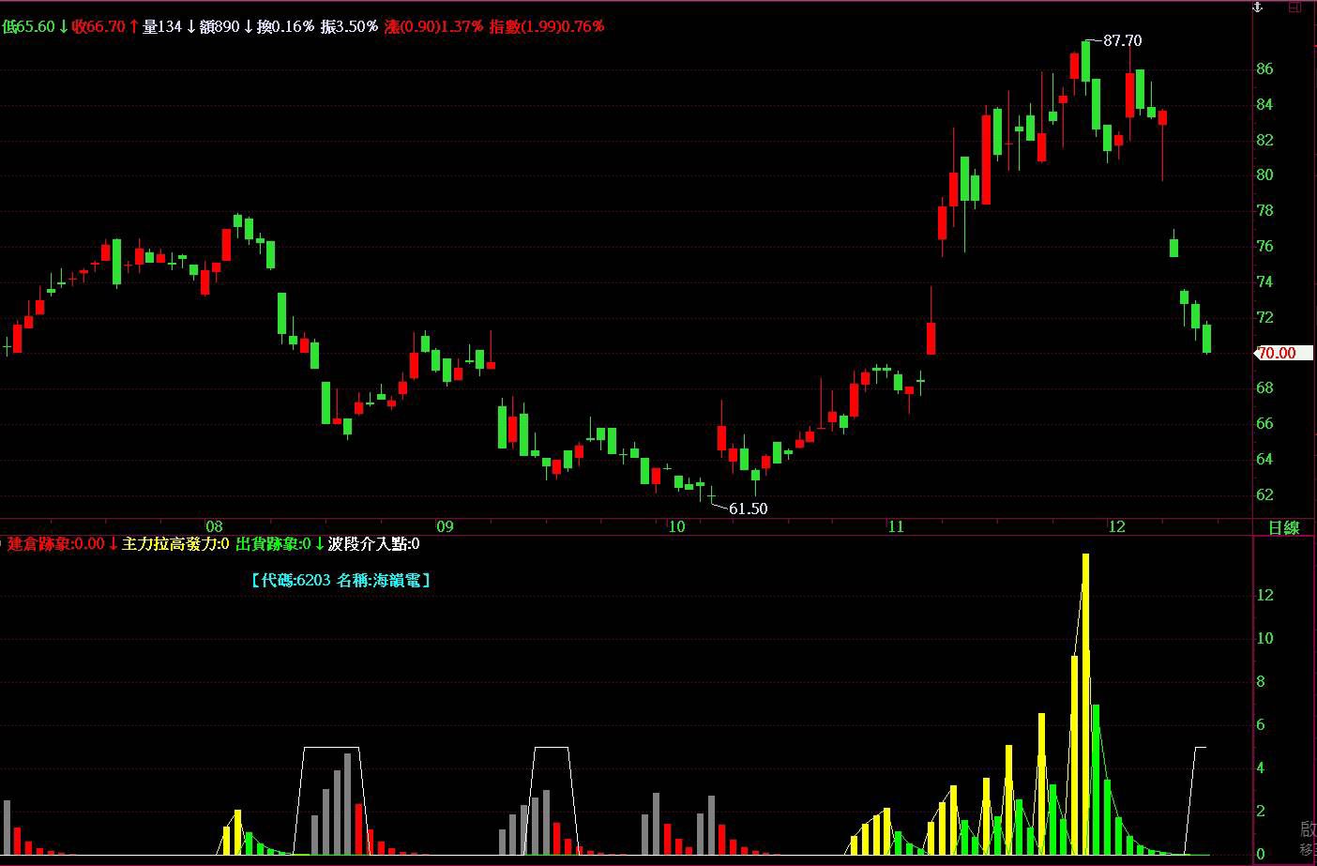Click month 10 on the date axis
The image size is (1317, 866).
coord(676,526)
